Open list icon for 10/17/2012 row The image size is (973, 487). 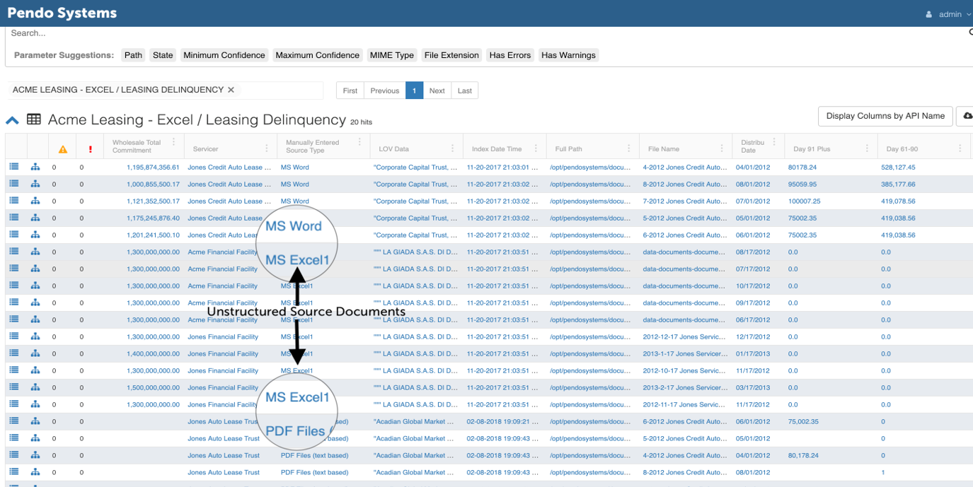click(13, 286)
